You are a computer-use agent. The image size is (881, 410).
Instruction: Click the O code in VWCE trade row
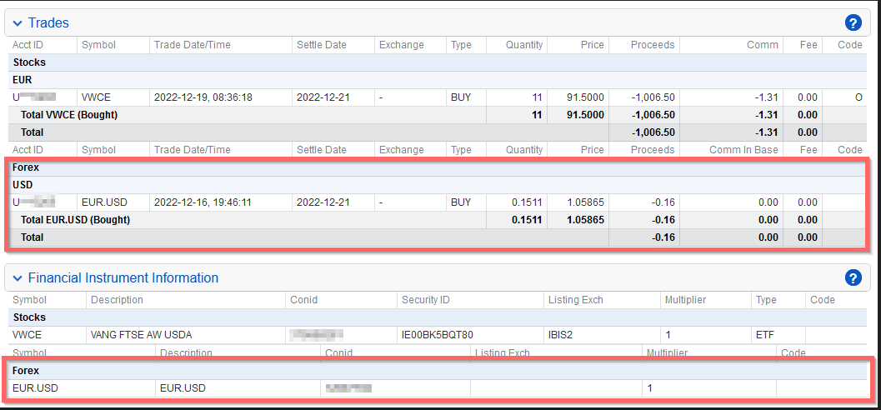pyautogui.click(x=858, y=97)
